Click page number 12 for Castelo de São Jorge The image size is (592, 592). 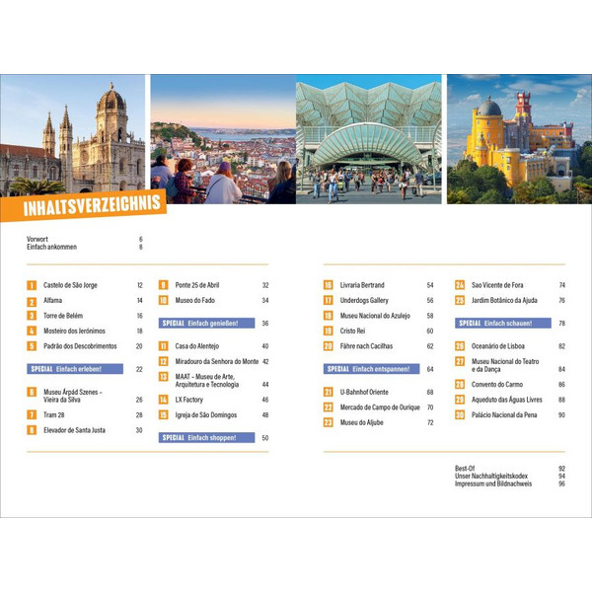[x=140, y=285]
